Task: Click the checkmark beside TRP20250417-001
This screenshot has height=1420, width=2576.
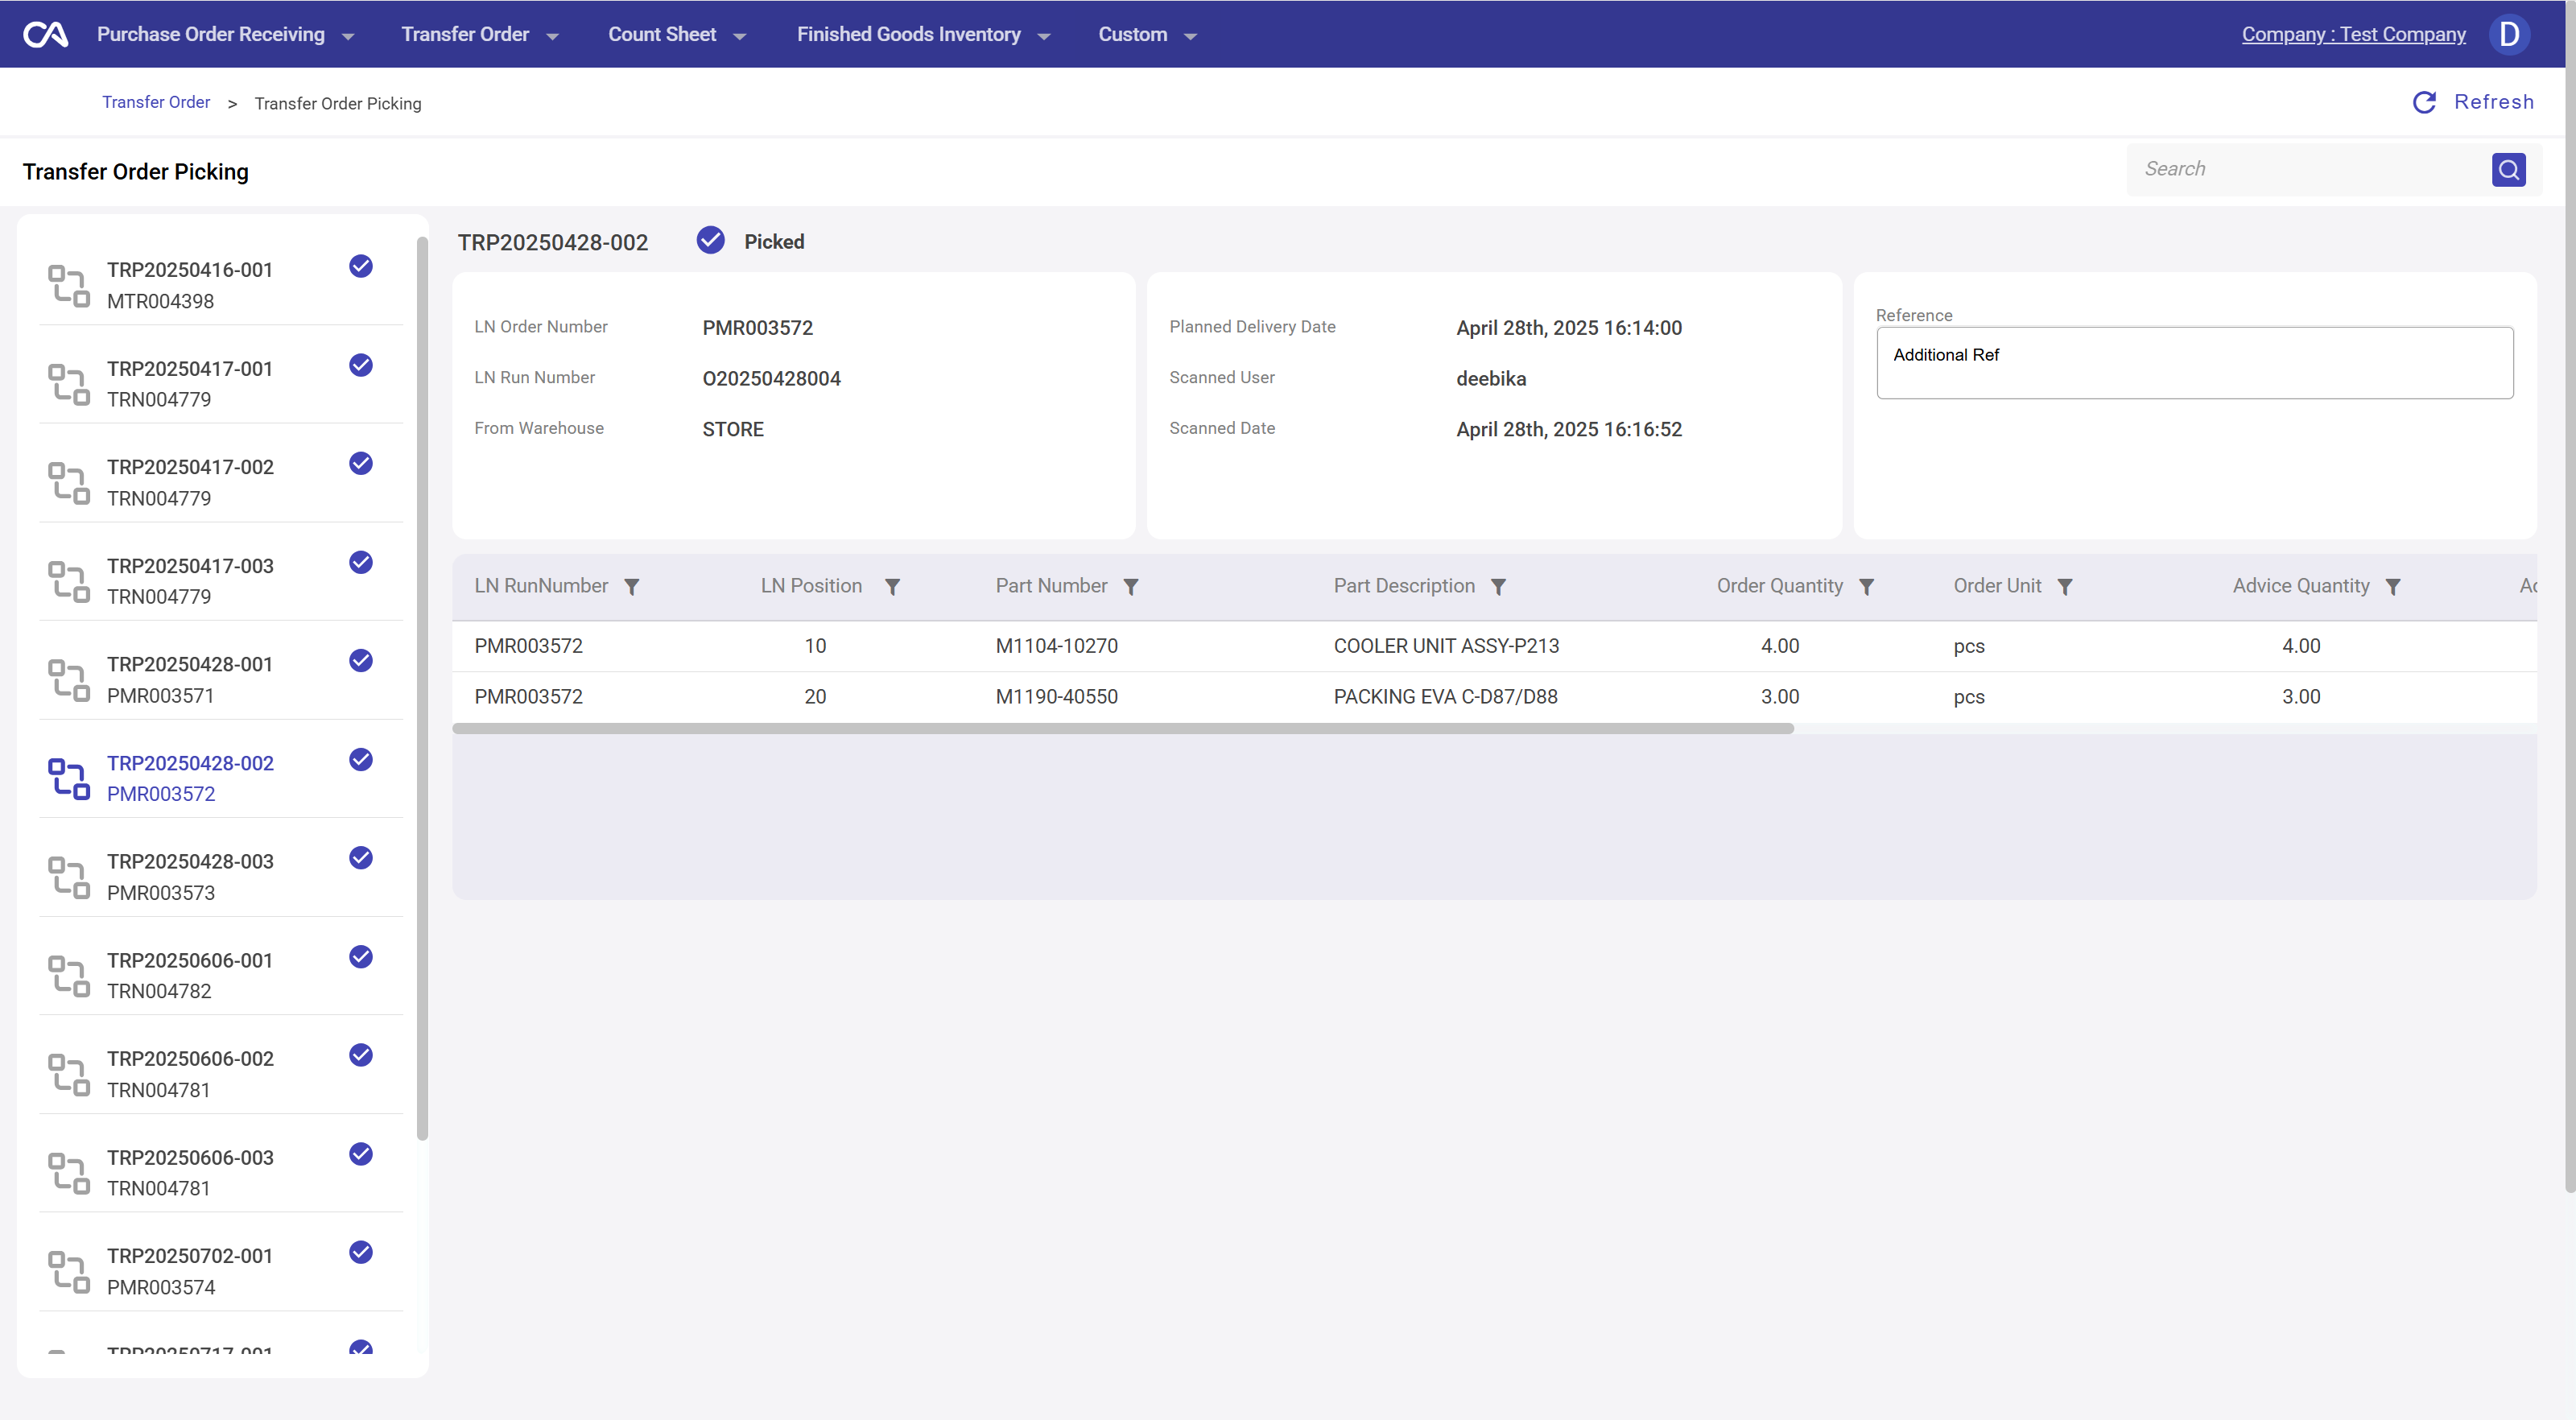Action: click(x=361, y=365)
